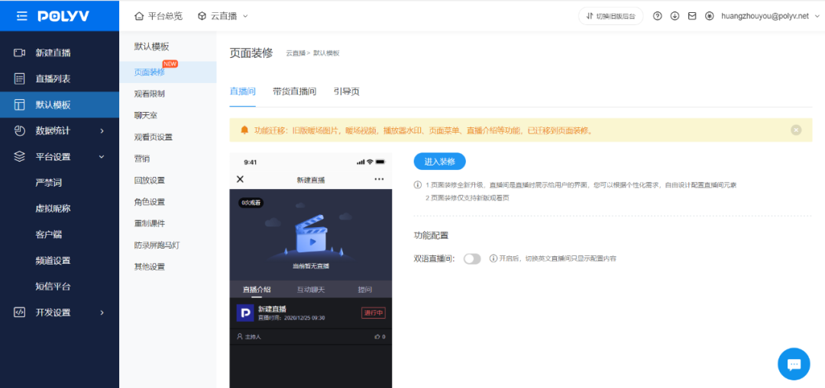
Task: Click the info icon next to 双语直播间 hint
Action: (x=493, y=258)
